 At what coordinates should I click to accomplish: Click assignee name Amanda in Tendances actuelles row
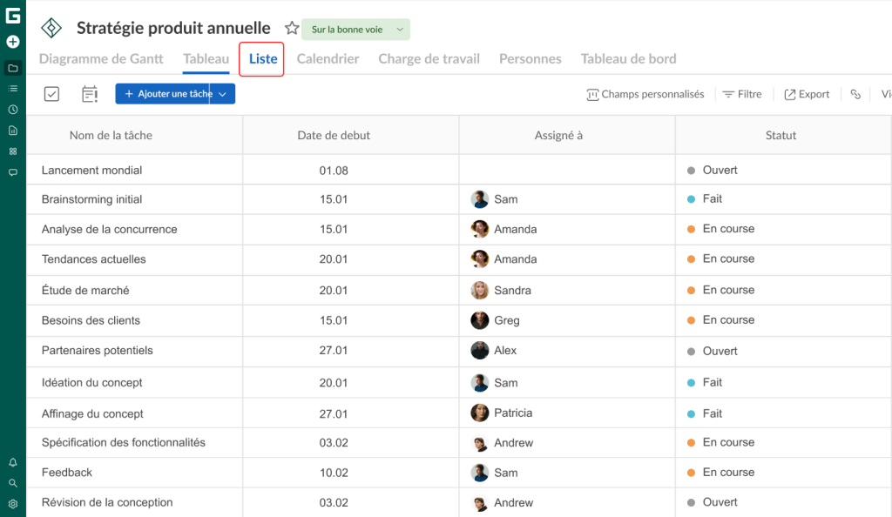click(515, 259)
